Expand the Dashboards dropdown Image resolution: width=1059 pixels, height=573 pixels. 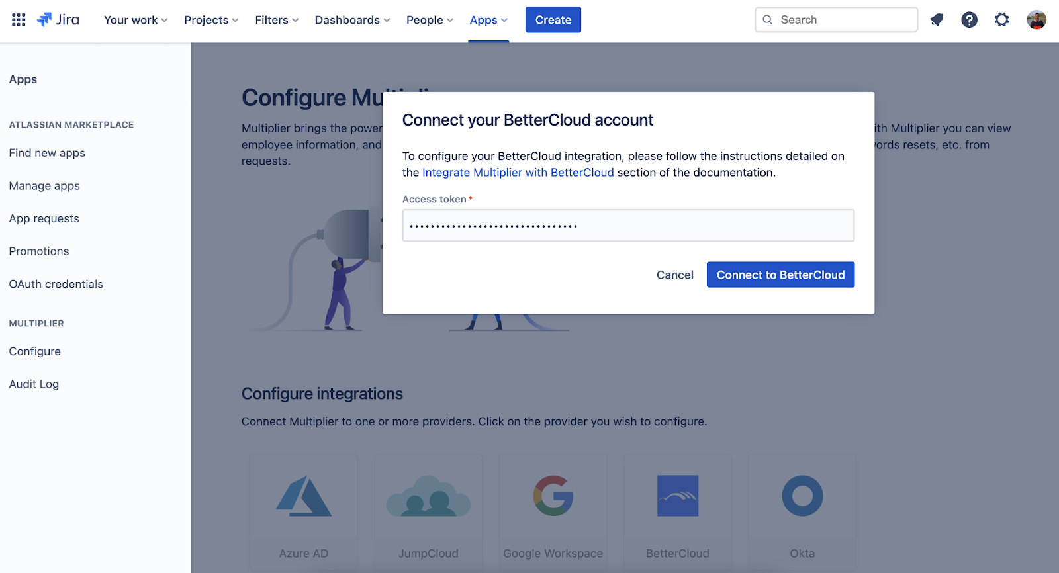(352, 20)
